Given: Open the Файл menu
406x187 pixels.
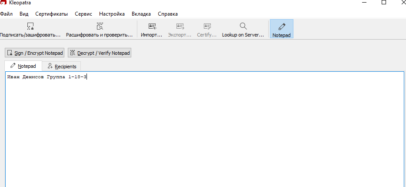Looking at the screenshot, I should [6, 14].
